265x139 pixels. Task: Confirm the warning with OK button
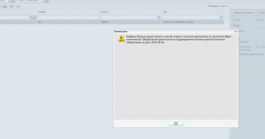click(x=176, y=123)
